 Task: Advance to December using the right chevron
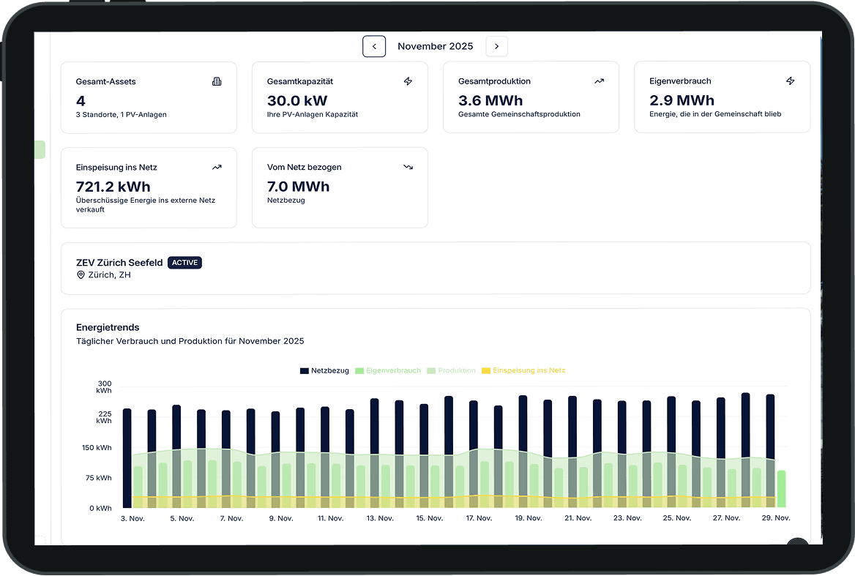(496, 46)
